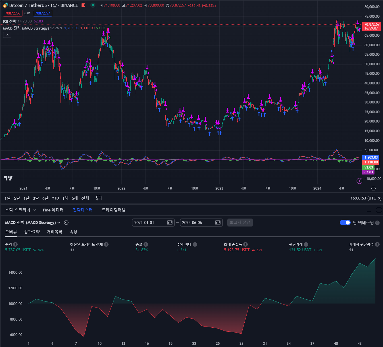Open the 거래목록 sub-tab
This screenshot has height=347, width=383.
[x=55, y=232]
